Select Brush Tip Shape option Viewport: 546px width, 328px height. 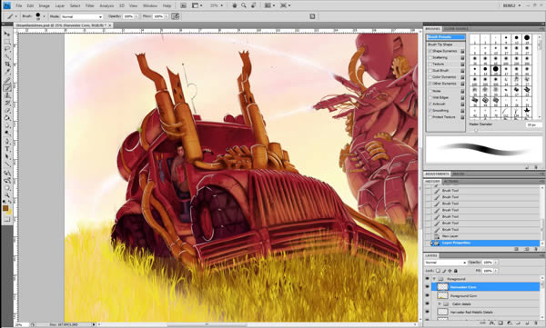440,45
